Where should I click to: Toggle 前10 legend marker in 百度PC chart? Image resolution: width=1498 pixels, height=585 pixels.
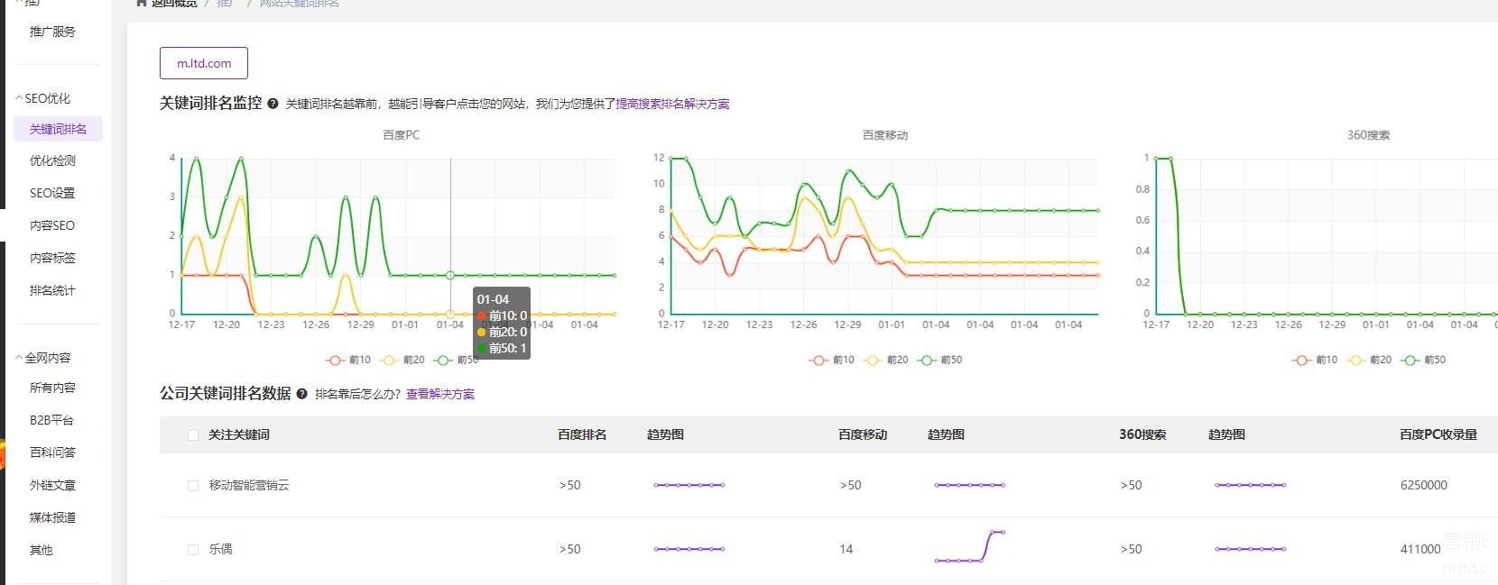tap(337, 360)
